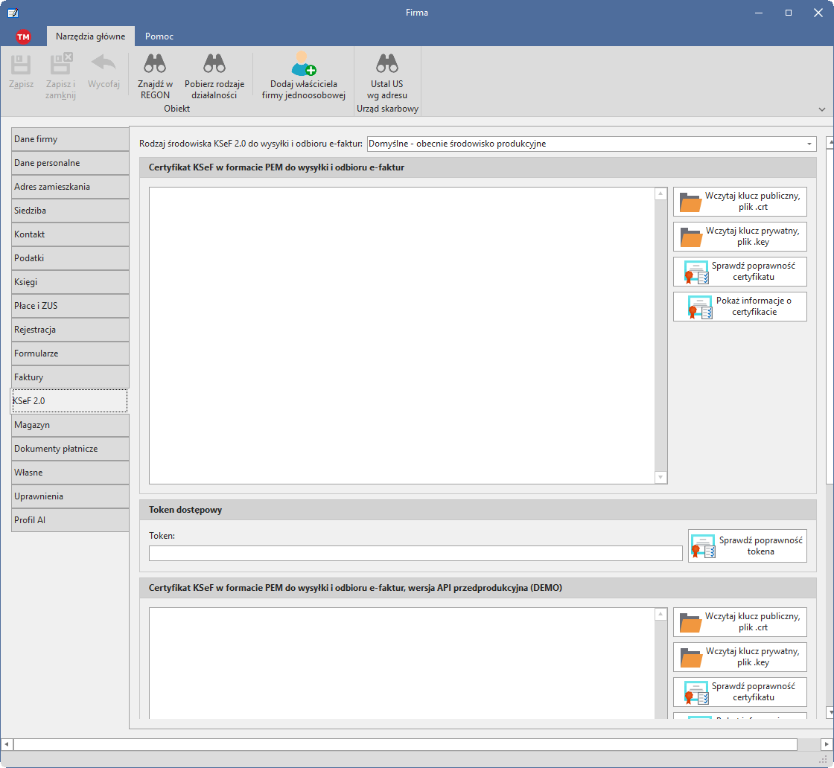Click Sprawdź poprawność tokena button
834x768 pixels.
tap(748, 545)
